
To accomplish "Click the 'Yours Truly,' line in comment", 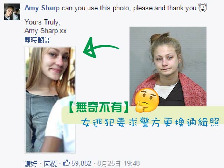I will pyautogui.click(x=42, y=22).
